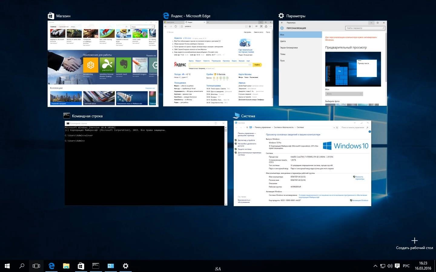Screen dimensions: 436x272
Task: Click Главная tab in the Store window
Action: click(x=53, y=27)
